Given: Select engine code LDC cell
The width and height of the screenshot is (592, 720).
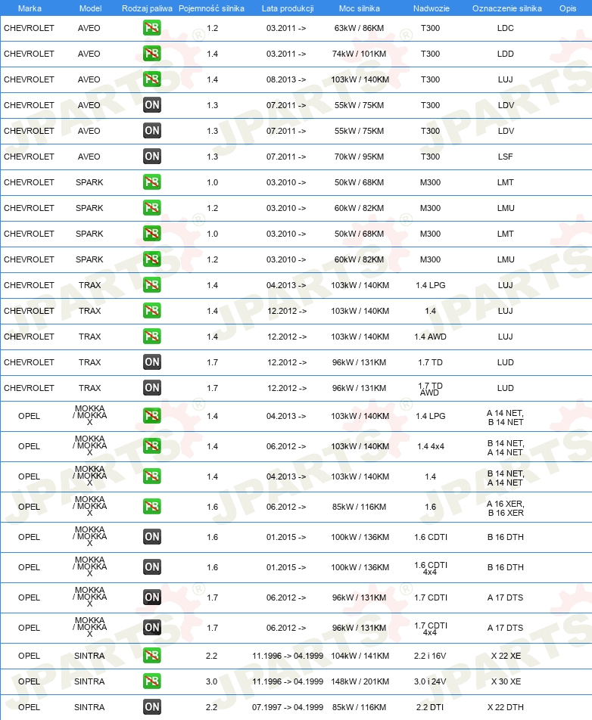Looking at the screenshot, I should 506,28.
